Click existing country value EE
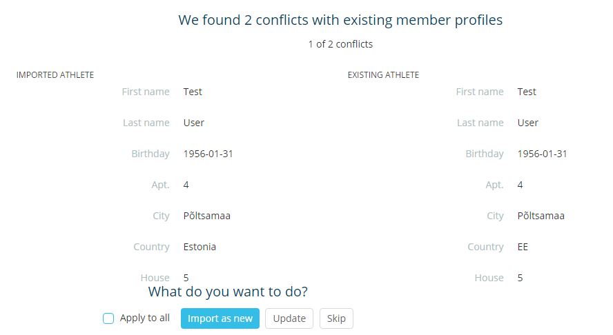 (x=523, y=247)
